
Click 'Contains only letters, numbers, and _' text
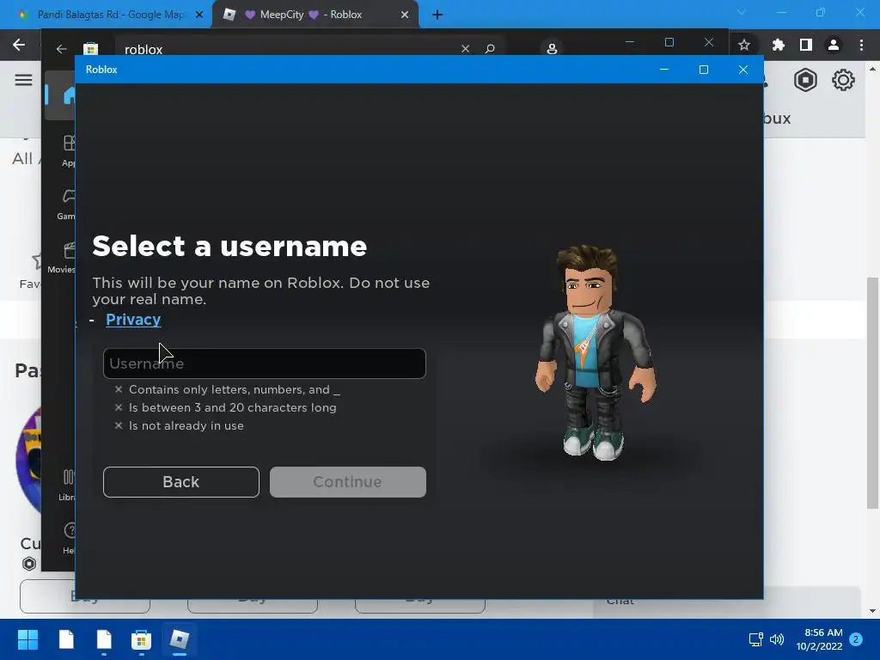pos(235,389)
